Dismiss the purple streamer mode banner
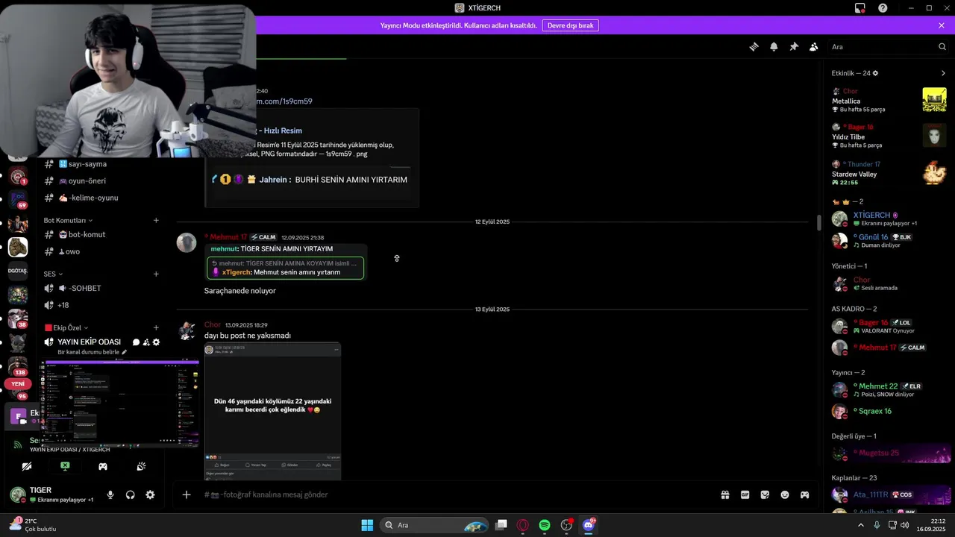The height and width of the screenshot is (537, 955). tap(942, 25)
